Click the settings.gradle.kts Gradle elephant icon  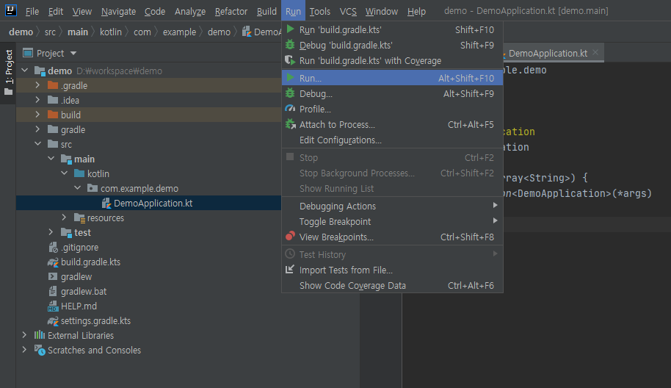click(53, 321)
